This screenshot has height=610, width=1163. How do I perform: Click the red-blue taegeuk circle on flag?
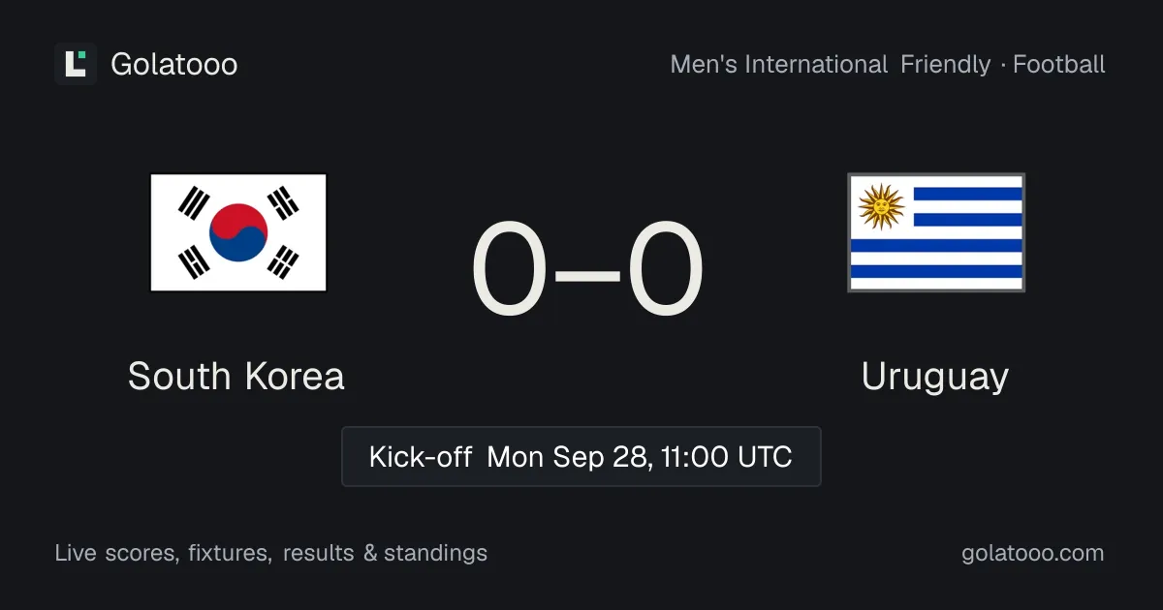[238, 232]
